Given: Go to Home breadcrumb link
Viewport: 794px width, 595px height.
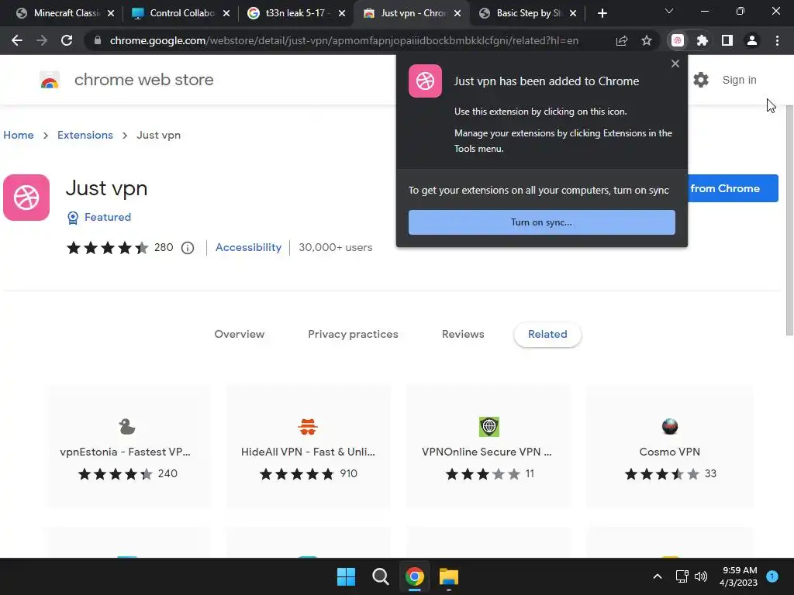Looking at the screenshot, I should click(x=19, y=135).
